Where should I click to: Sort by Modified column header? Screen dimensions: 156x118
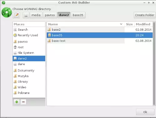click(143, 24)
